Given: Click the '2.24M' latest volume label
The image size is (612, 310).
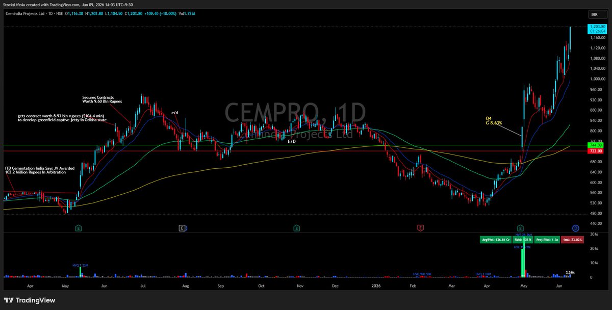Looking at the screenshot, I should [571, 273].
